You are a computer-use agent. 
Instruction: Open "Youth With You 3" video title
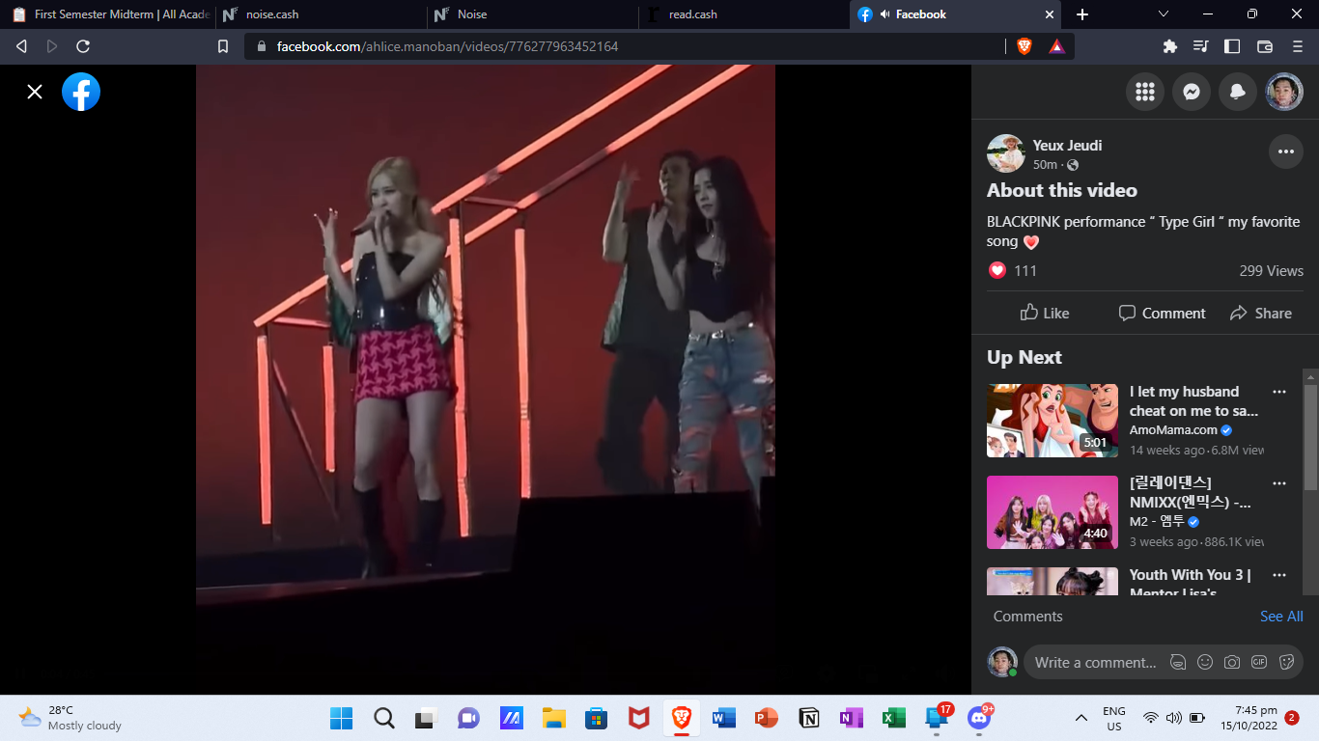click(1191, 583)
